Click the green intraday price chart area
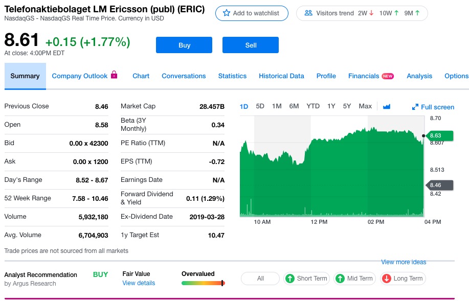469x301 pixels. pyautogui.click(x=332, y=172)
